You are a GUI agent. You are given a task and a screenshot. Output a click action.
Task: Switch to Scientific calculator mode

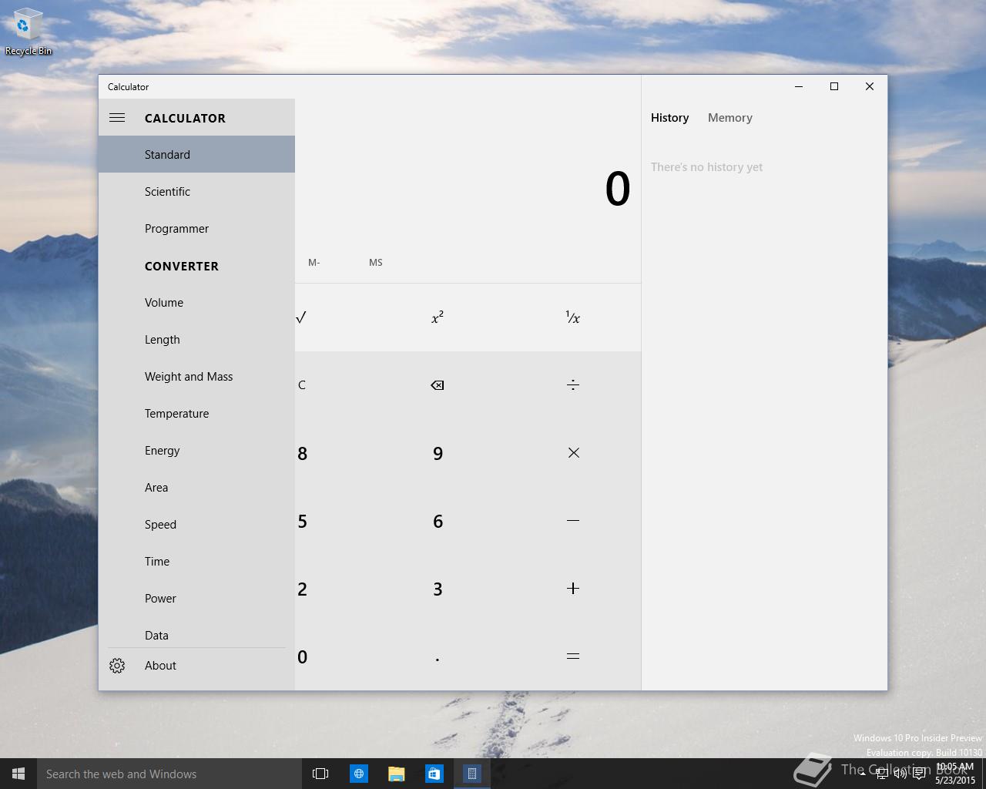click(196, 191)
